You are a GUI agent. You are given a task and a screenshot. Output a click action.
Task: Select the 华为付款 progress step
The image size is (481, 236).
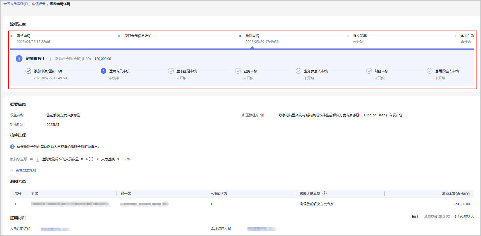pyautogui.click(x=467, y=36)
